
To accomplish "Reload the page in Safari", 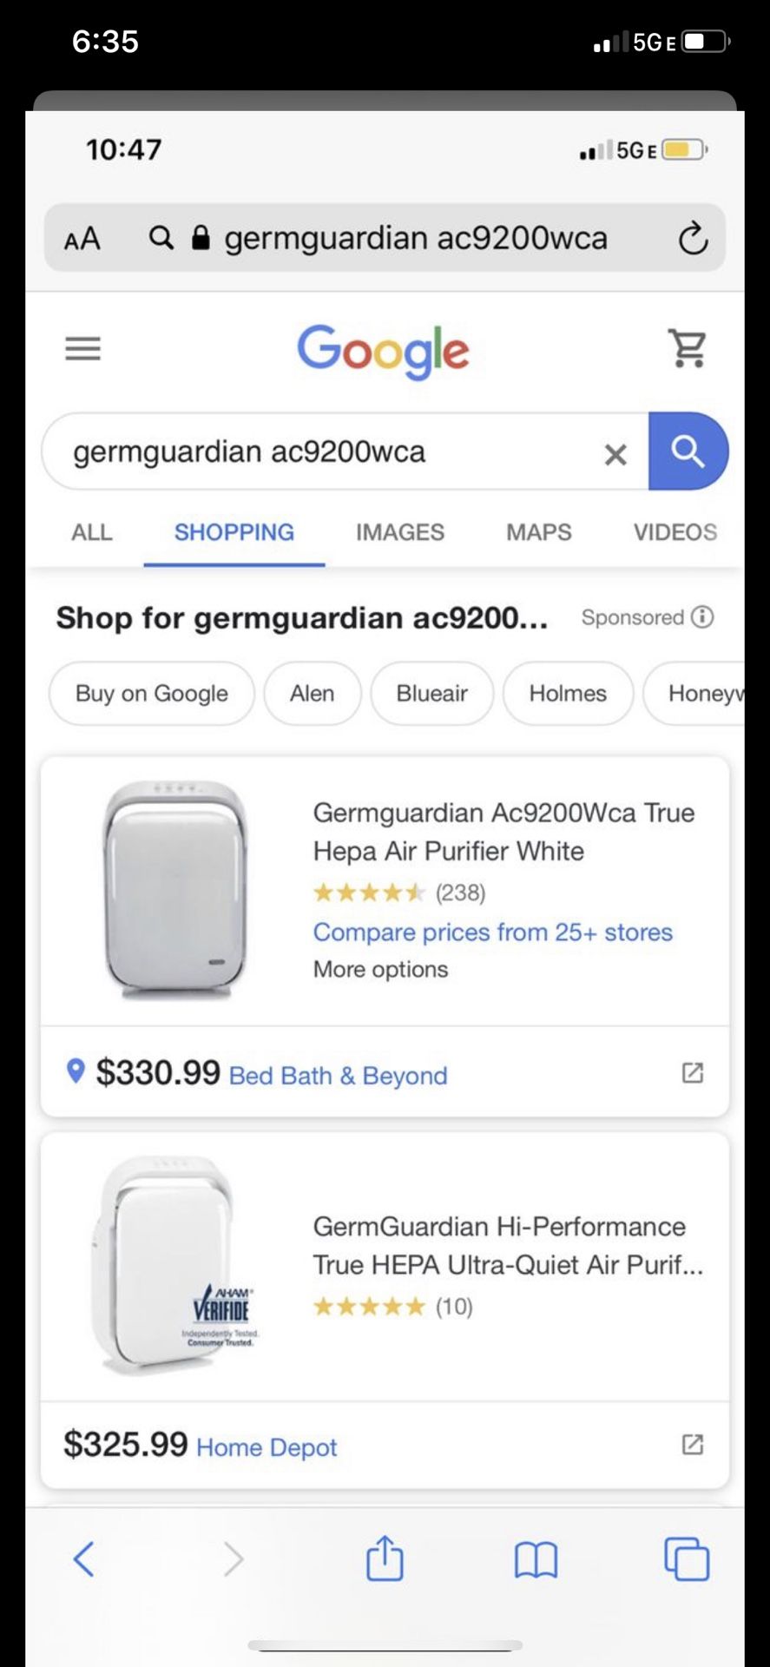I will [x=693, y=238].
